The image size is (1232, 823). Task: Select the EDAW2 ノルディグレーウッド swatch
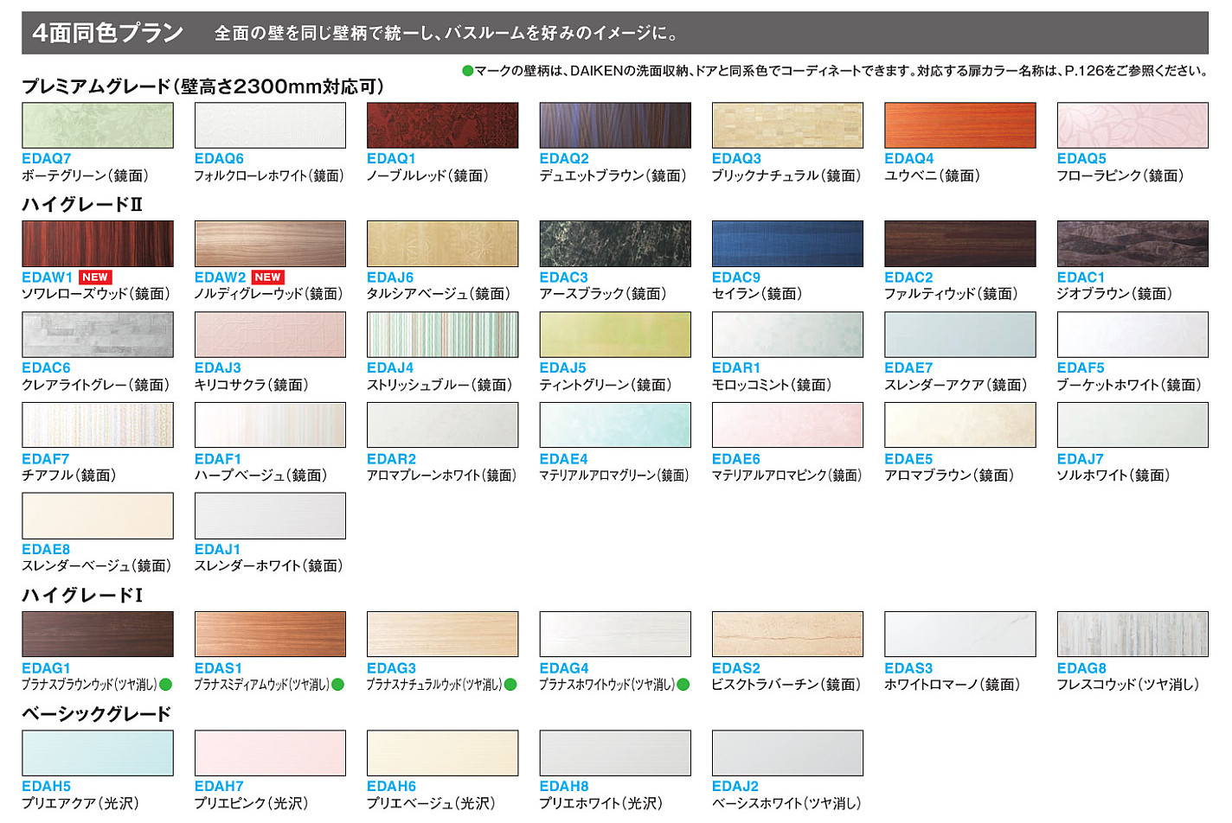point(270,244)
